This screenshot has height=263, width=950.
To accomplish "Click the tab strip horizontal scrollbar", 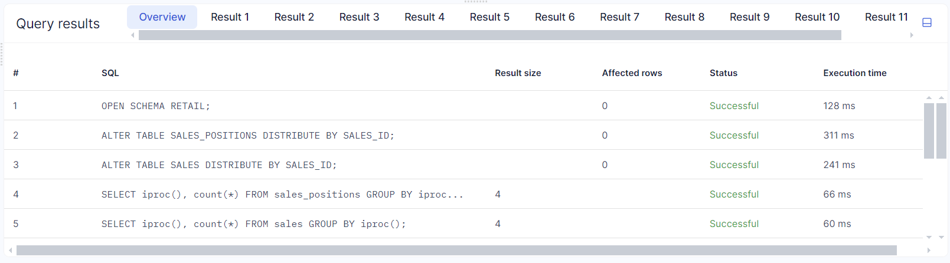I will (x=489, y=35).
